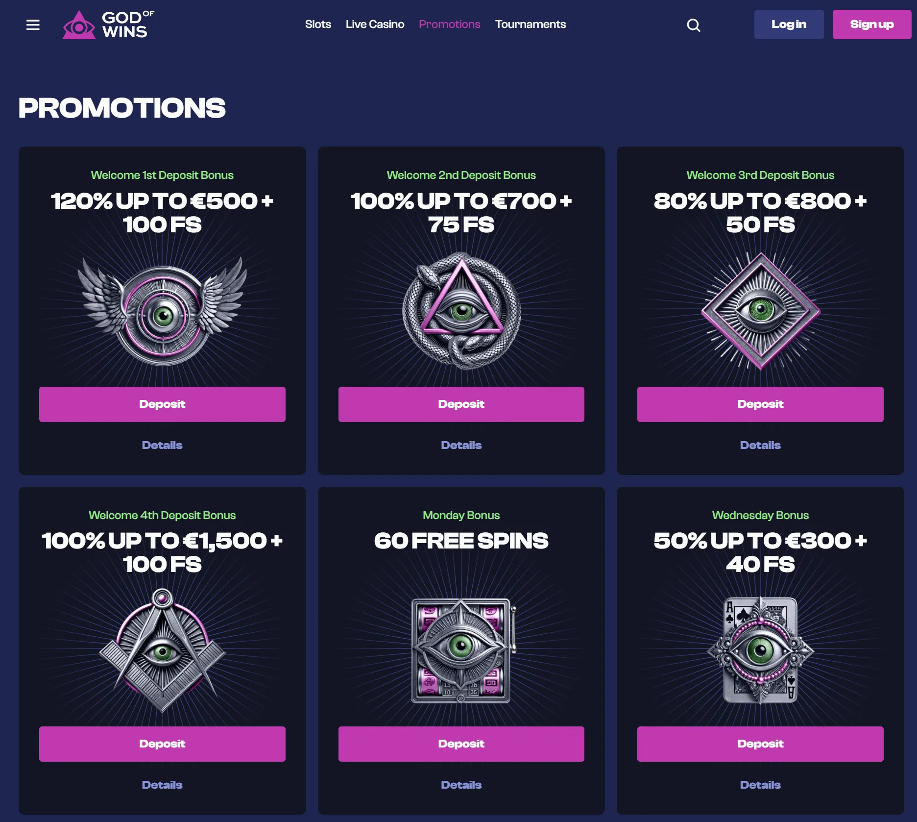Screen dimensions: 917x822
Task: Deposit for Welcome 1st Deposit Bonus
Action: 162,404
